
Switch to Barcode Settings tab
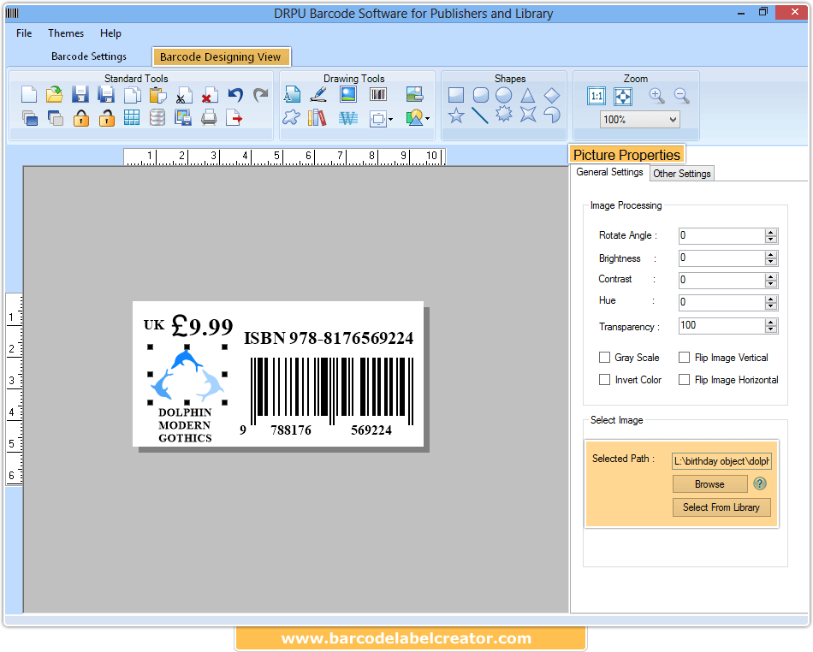89,56
